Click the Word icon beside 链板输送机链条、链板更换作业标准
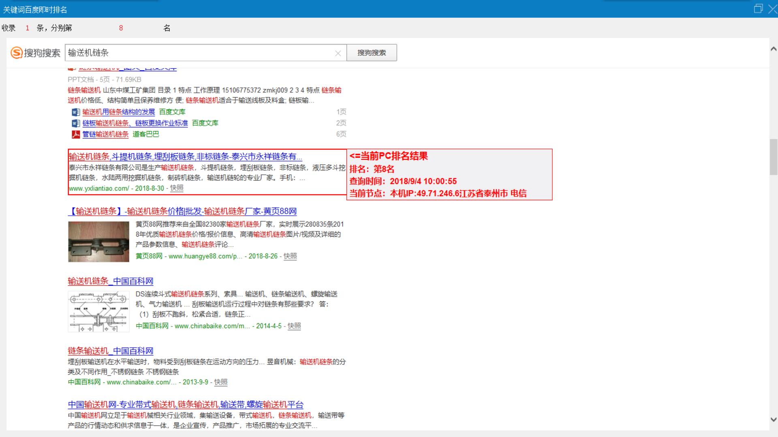This screenshot has height=437, width=778. (x=76, y=123)
